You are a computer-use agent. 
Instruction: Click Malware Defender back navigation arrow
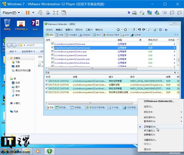pos(118,30)
